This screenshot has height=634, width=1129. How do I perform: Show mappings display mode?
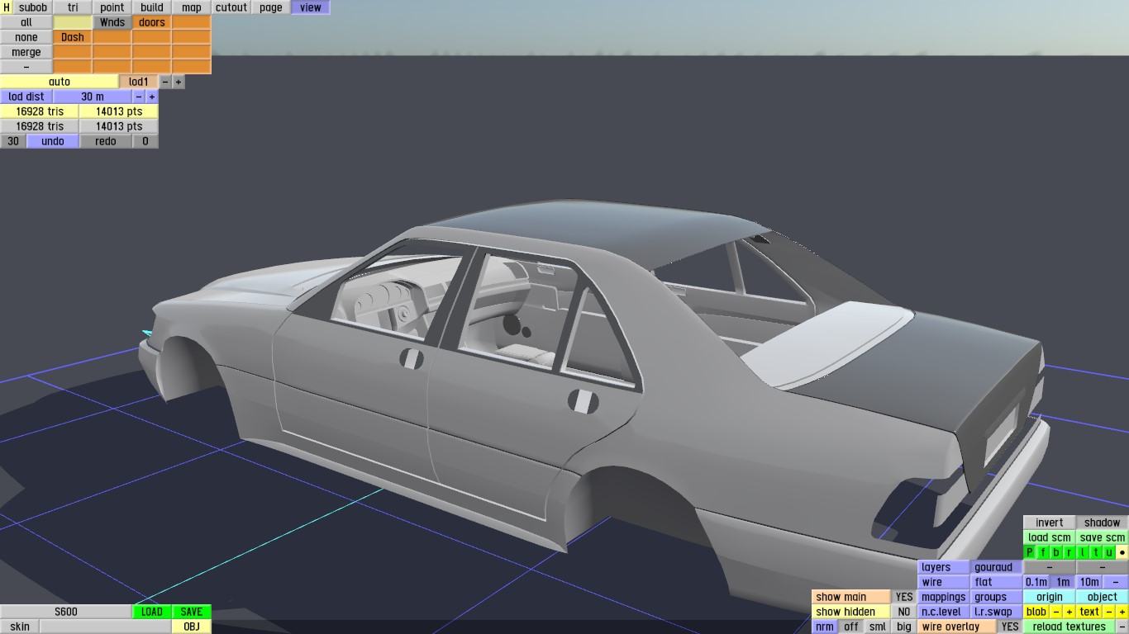(944, 597)
